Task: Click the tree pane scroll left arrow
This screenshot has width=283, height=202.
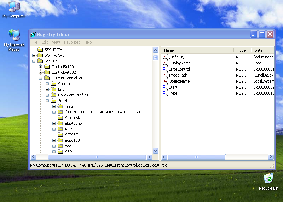Action: tap(33, 157)
